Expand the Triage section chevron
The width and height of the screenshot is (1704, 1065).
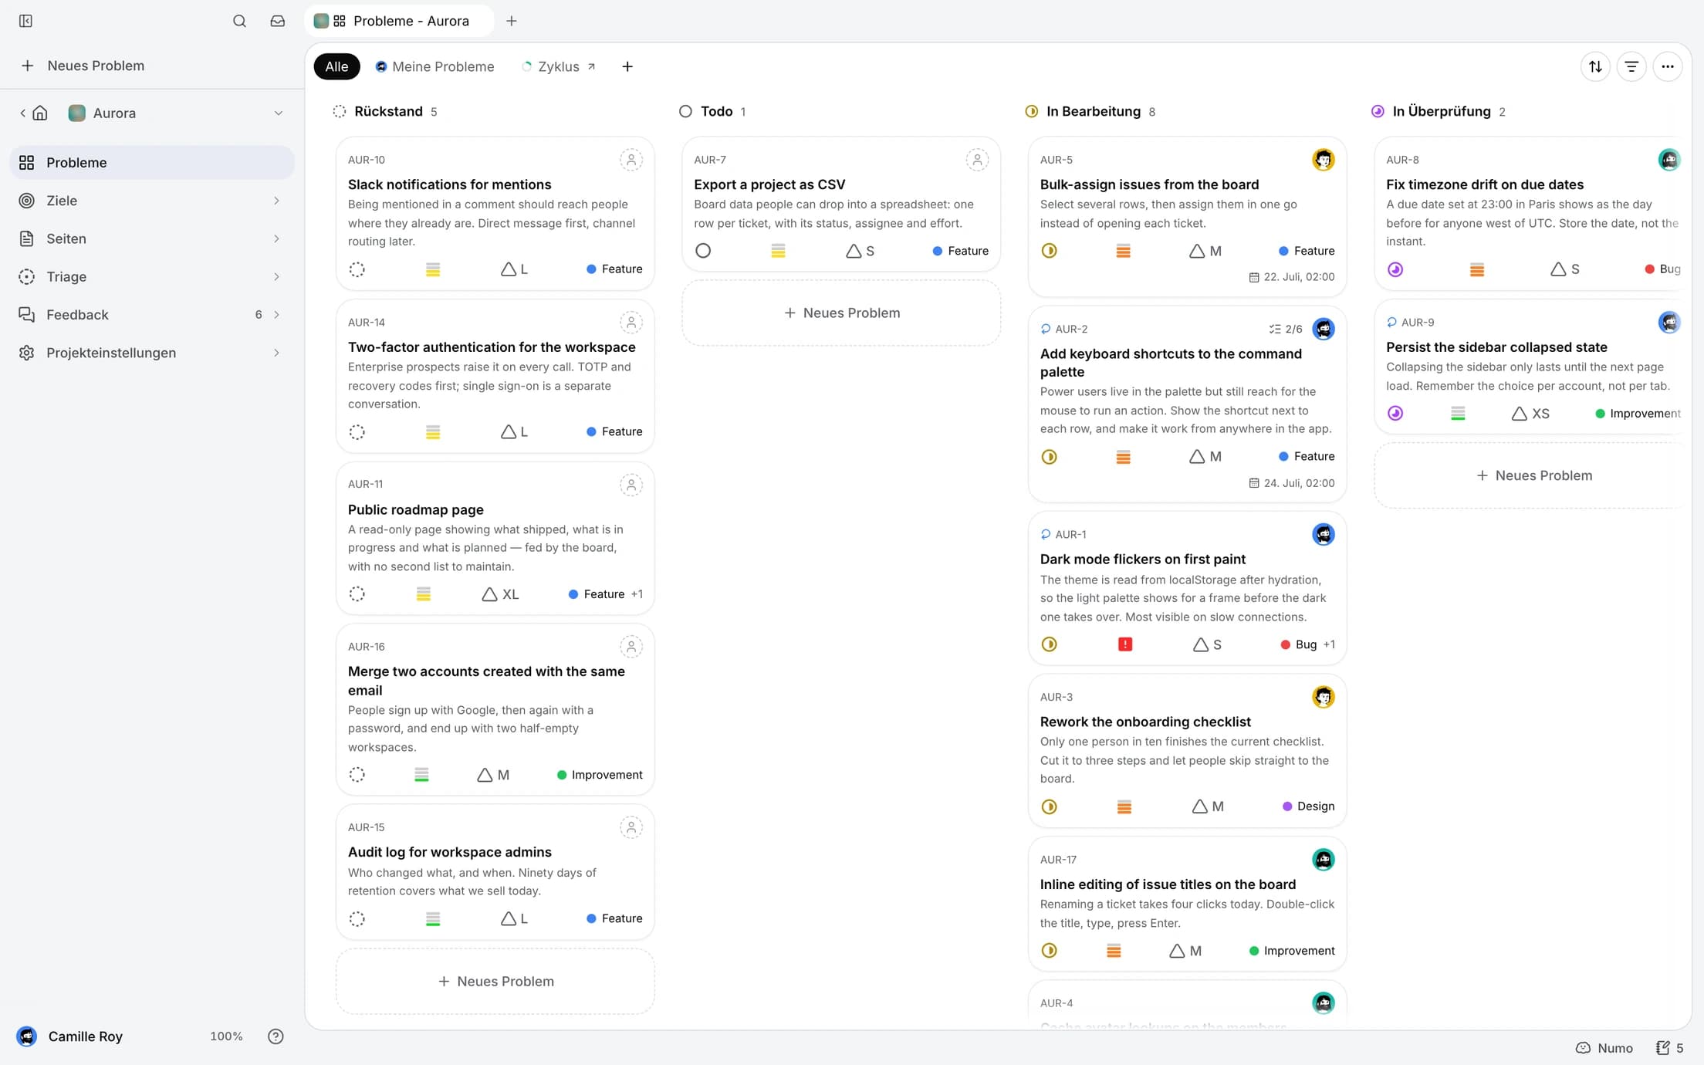click(276, 276)
